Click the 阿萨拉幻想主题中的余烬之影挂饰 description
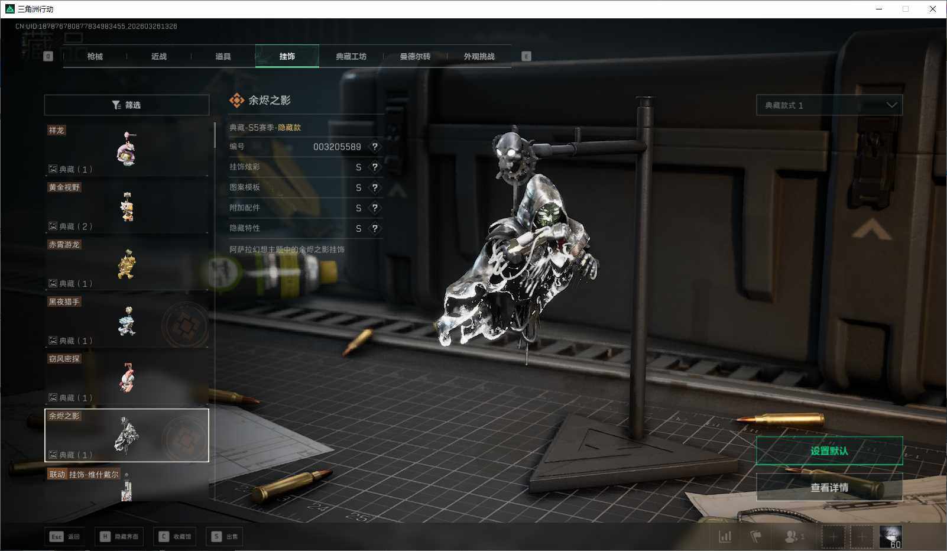947x551 pixels. click(x=287, y=249)
